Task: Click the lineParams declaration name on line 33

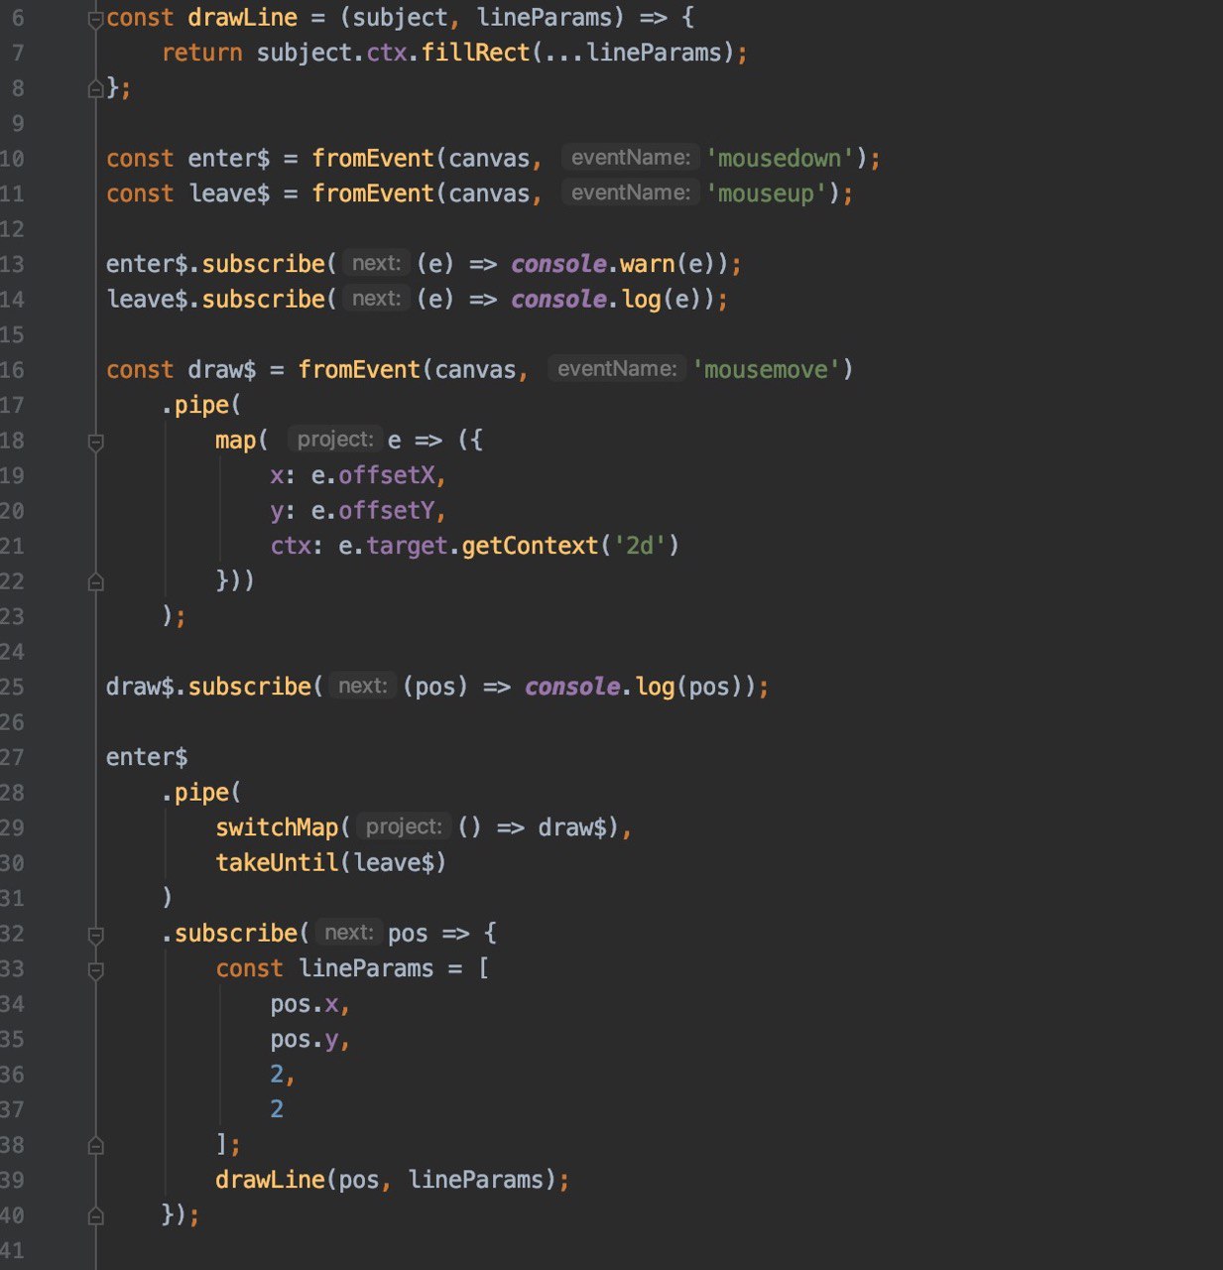Action: (366, 968)
